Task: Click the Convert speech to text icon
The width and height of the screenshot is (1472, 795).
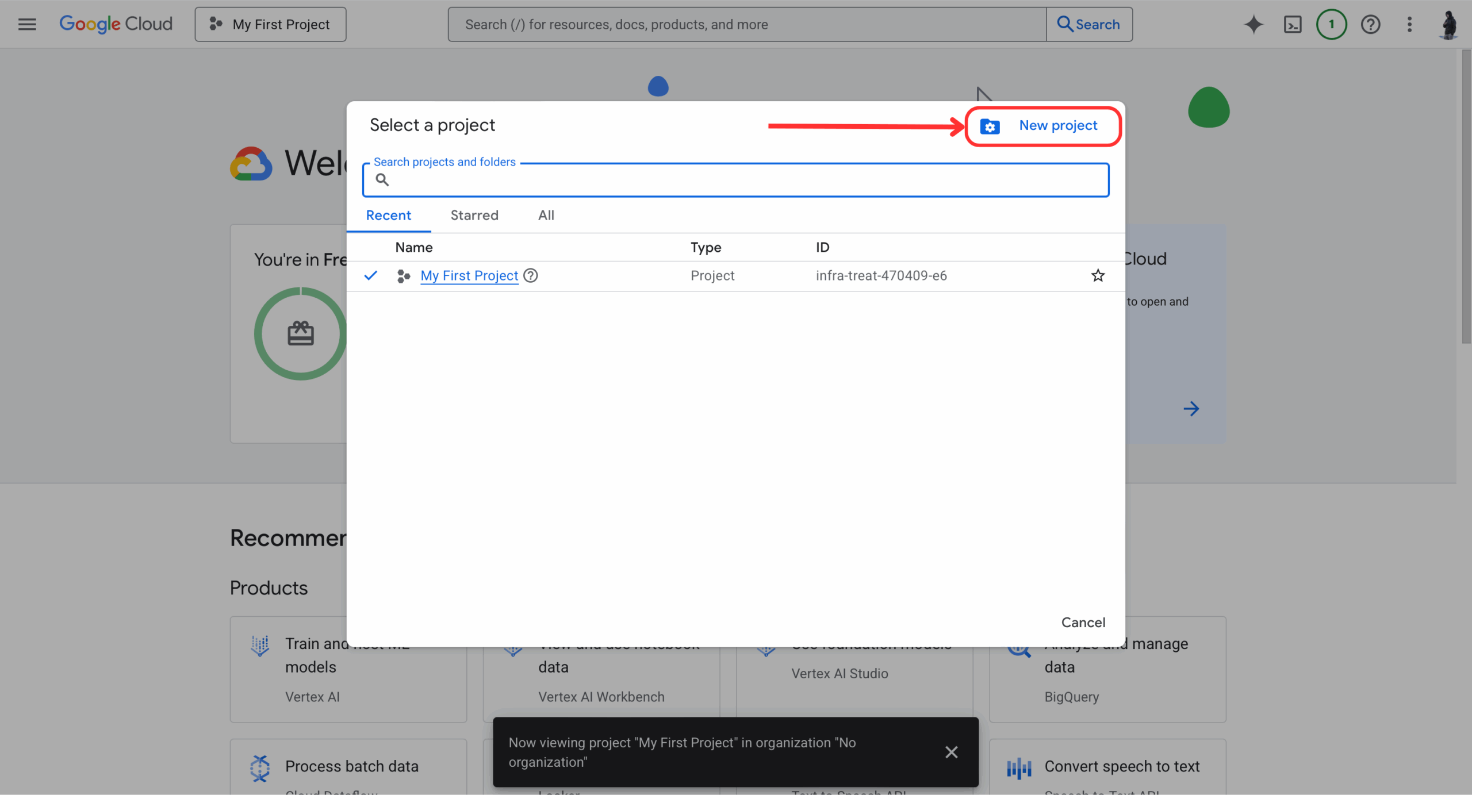Action: click(x=1019, y=768)
